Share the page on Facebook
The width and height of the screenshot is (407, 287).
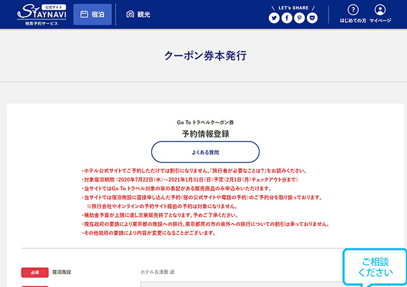click(287, 18)
